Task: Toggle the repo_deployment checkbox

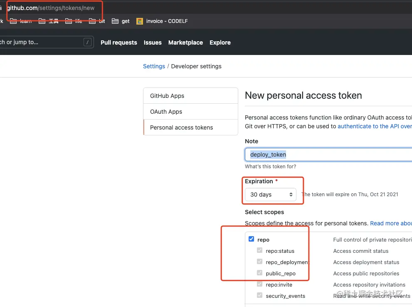Action: coord(260,262)
